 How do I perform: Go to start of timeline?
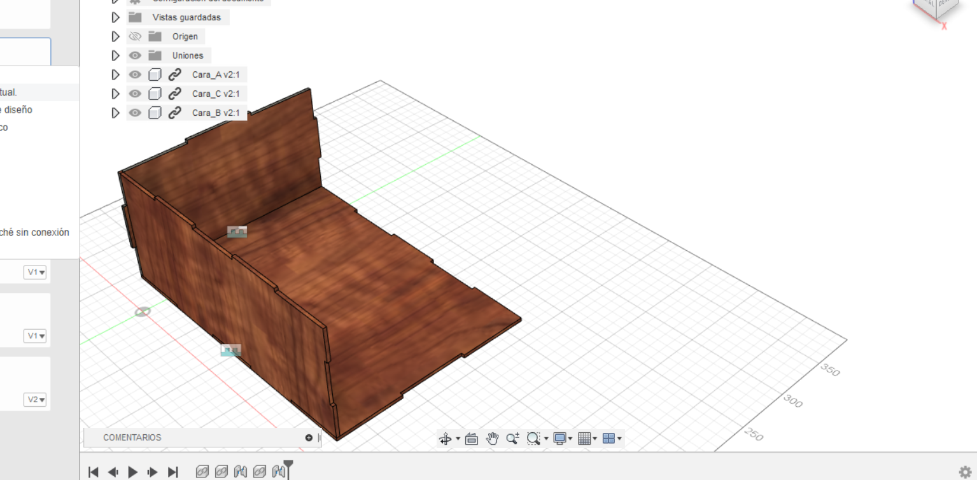(x=94, y=472)
